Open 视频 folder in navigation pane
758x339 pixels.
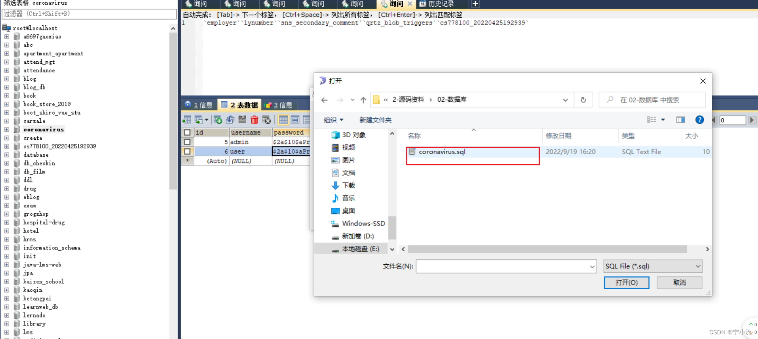(x=343, y=147)
